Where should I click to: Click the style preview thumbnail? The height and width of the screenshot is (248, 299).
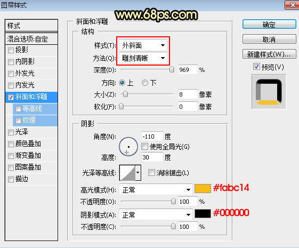point(269,92)
